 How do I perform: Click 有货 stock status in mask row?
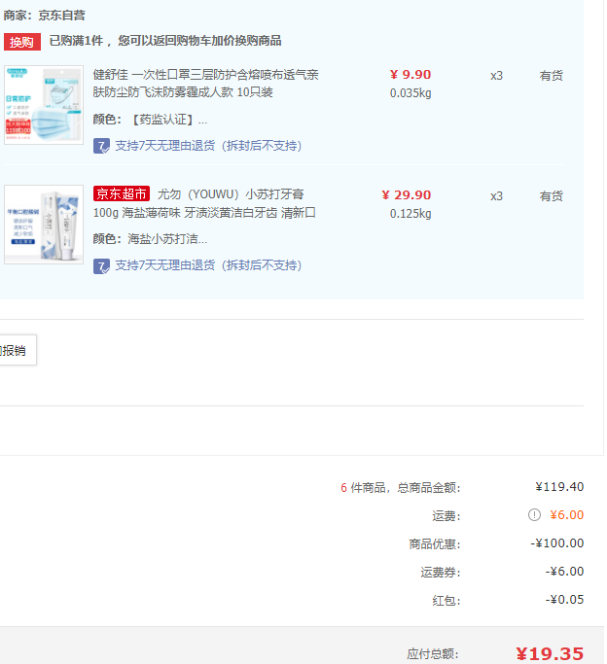pyautogui.click(x=552, y=76)
